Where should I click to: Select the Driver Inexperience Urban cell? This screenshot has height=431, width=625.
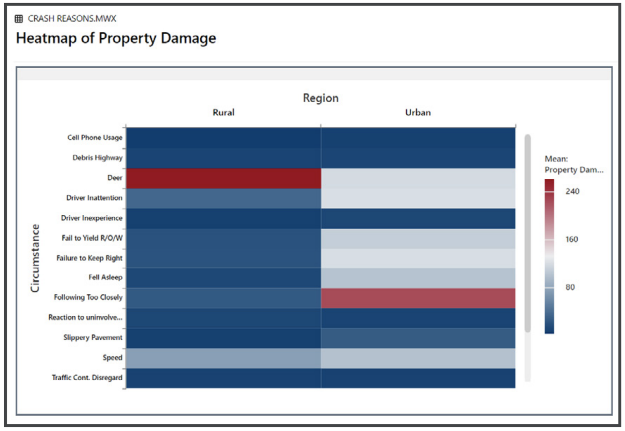pyautogui.click(x=418, y=219)
